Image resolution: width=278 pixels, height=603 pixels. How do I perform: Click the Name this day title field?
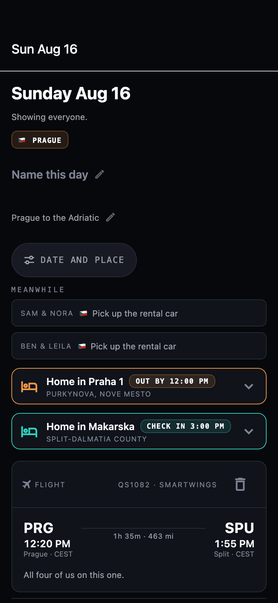[50, 175]
